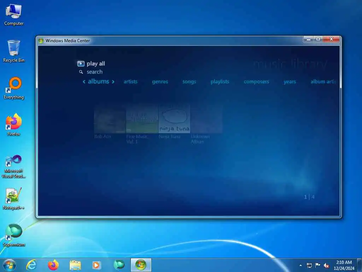362x272 pixels.
Task: Switch to the playlists view
Action: 220,82
